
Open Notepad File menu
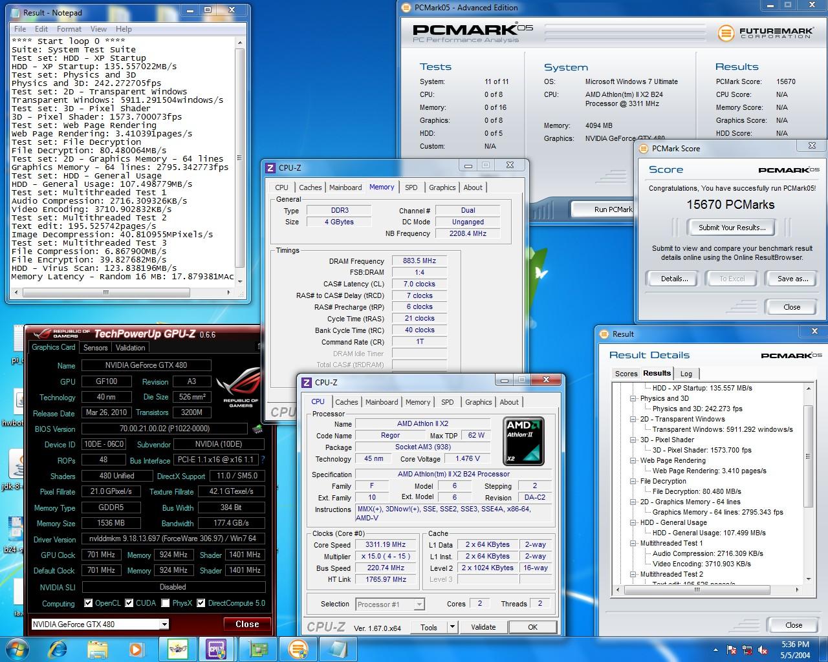20,29
